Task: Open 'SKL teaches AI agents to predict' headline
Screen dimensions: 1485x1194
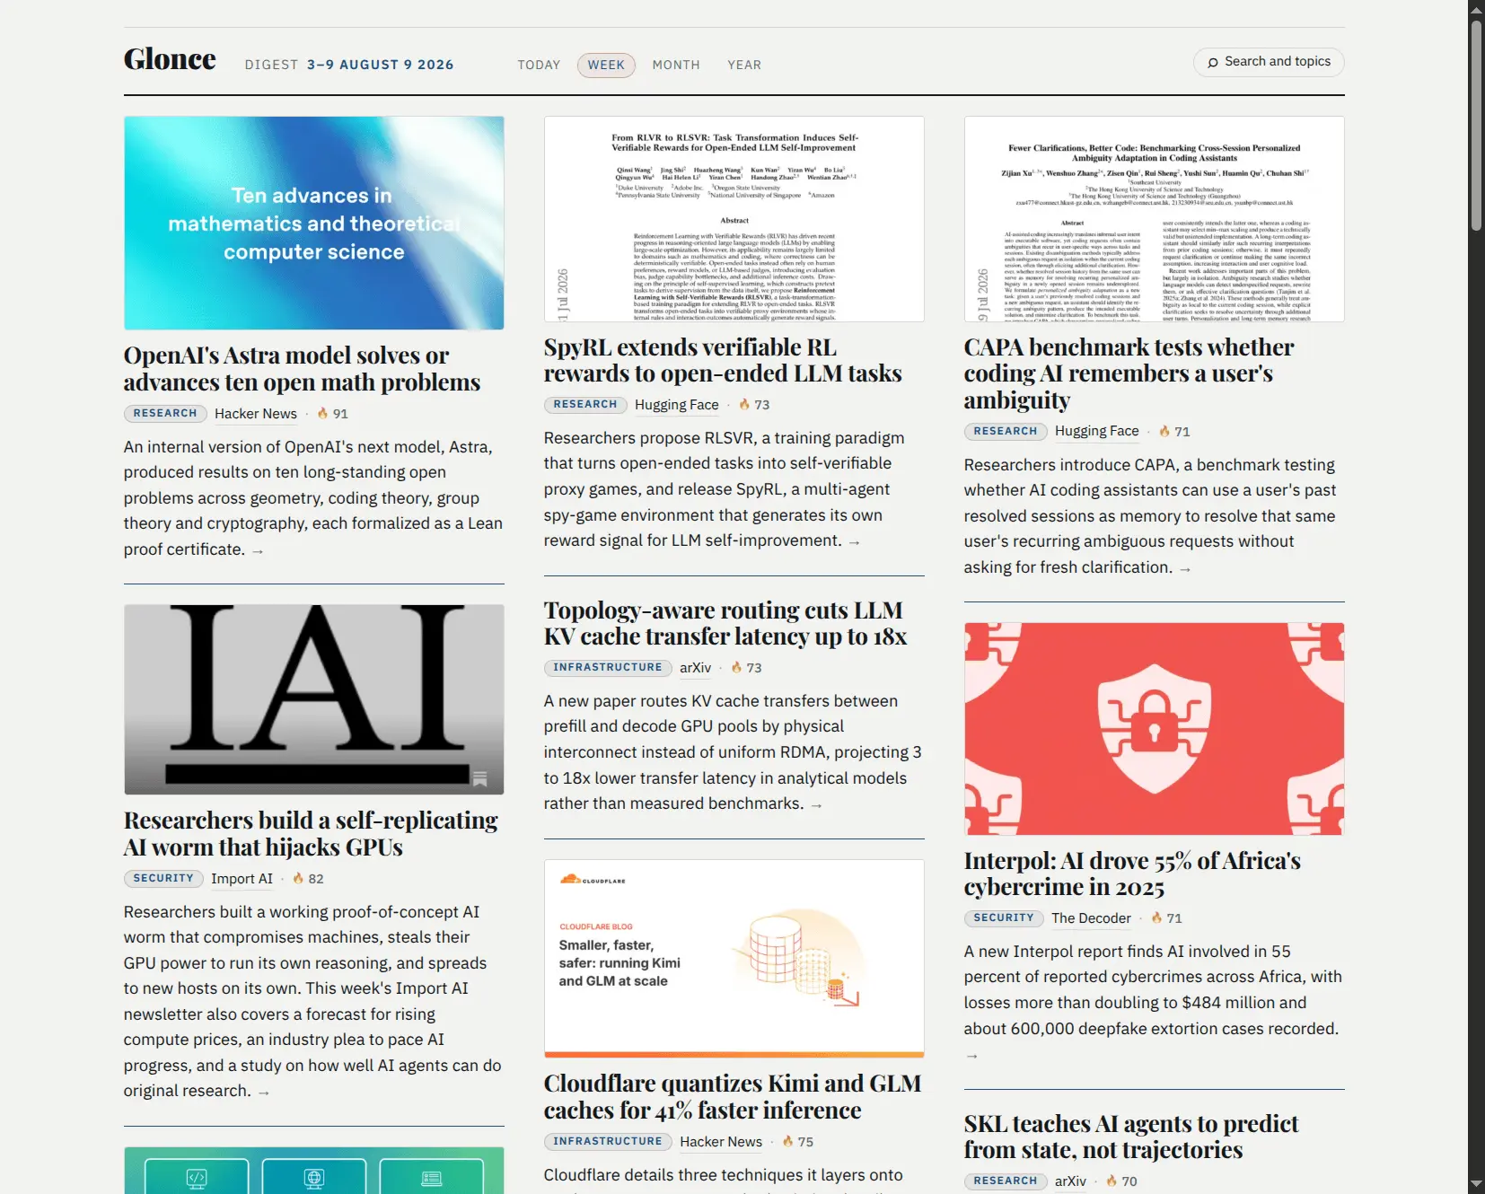Action: pyautogui.click(x=1131, y=1137)
